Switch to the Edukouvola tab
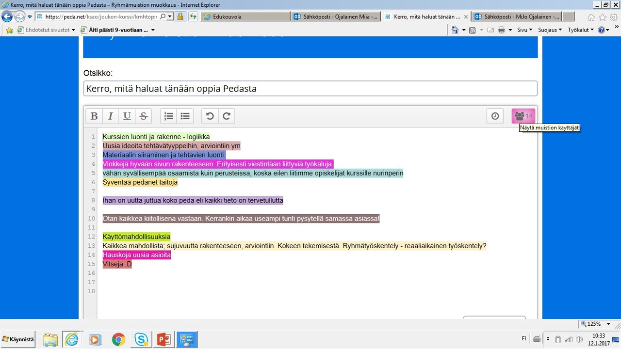 tap(245, 16)
